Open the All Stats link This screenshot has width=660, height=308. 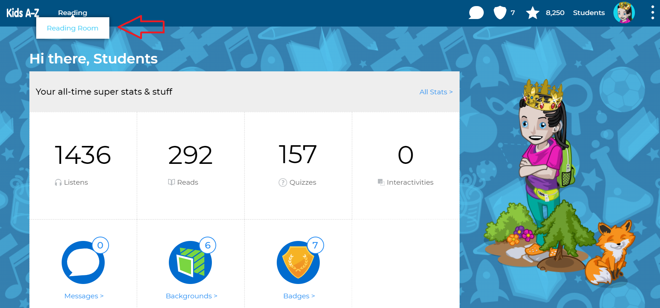[x=436, y=92]
